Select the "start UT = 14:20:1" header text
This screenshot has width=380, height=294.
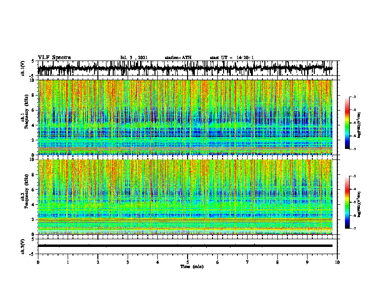[232, 58]
